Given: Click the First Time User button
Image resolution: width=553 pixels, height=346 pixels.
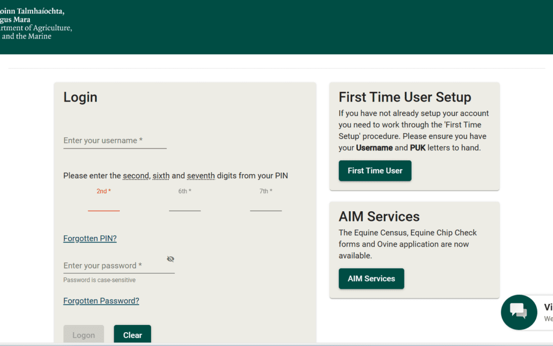Looking at the screenshot, I should [375, 170].
